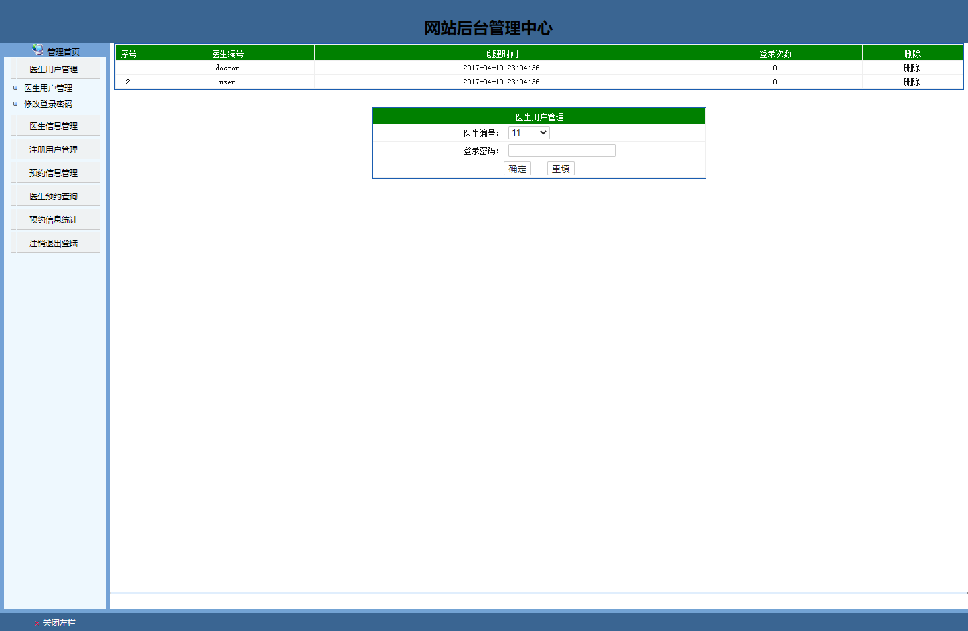Click the 登录次数 column header
The image size is (968, 631).
[x=775, y=54]
